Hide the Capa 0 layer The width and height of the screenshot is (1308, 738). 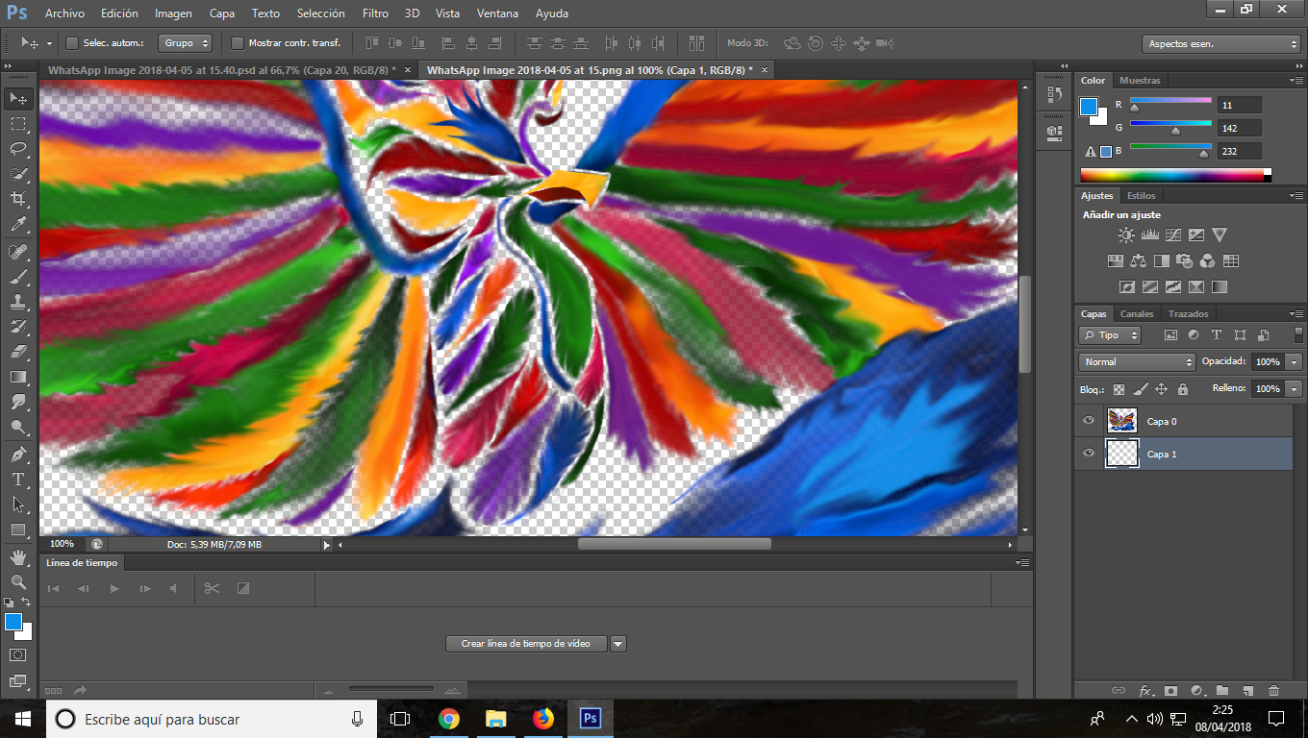[x=1089, y=421]
